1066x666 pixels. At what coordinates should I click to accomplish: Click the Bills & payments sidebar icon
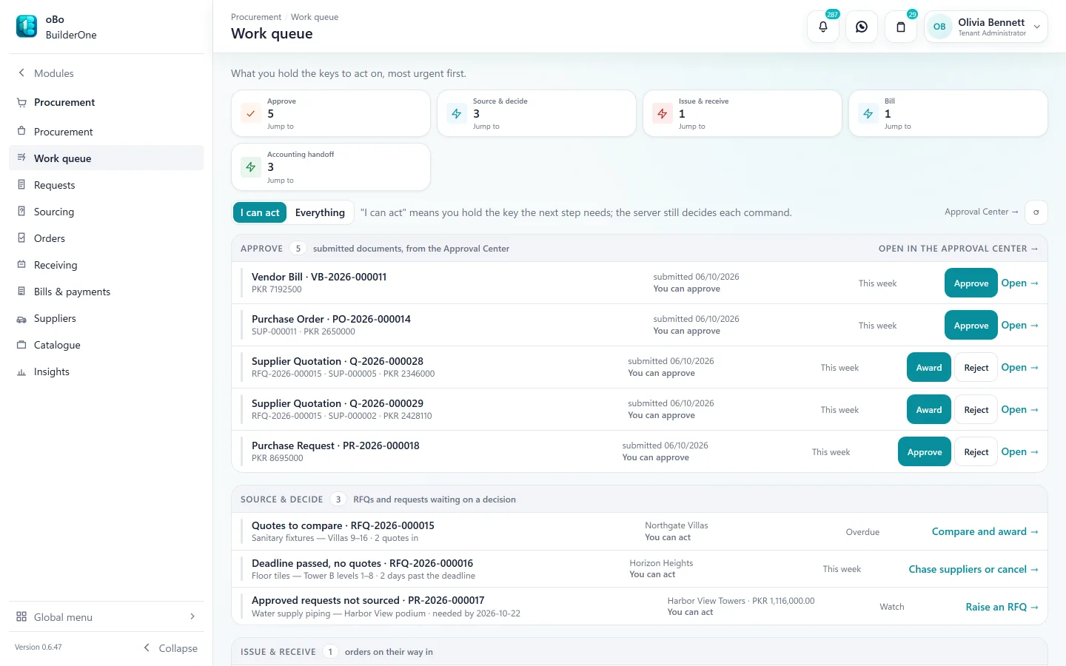21,292
